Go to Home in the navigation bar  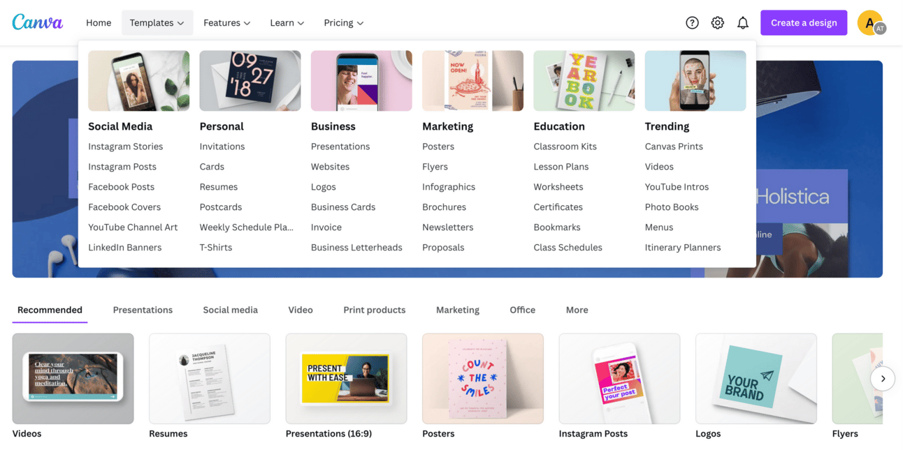[99, 23]
